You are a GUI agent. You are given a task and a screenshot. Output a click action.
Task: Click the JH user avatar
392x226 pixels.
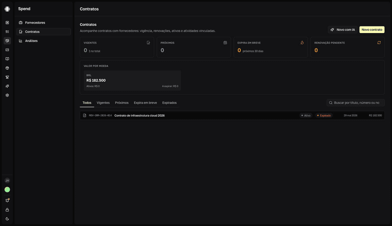click(x=7, y=181)
